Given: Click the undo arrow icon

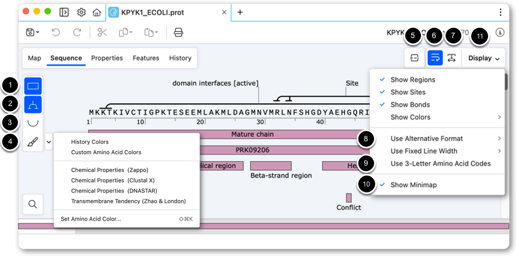Looking at the screenshot, I should [x=56, y=32].
